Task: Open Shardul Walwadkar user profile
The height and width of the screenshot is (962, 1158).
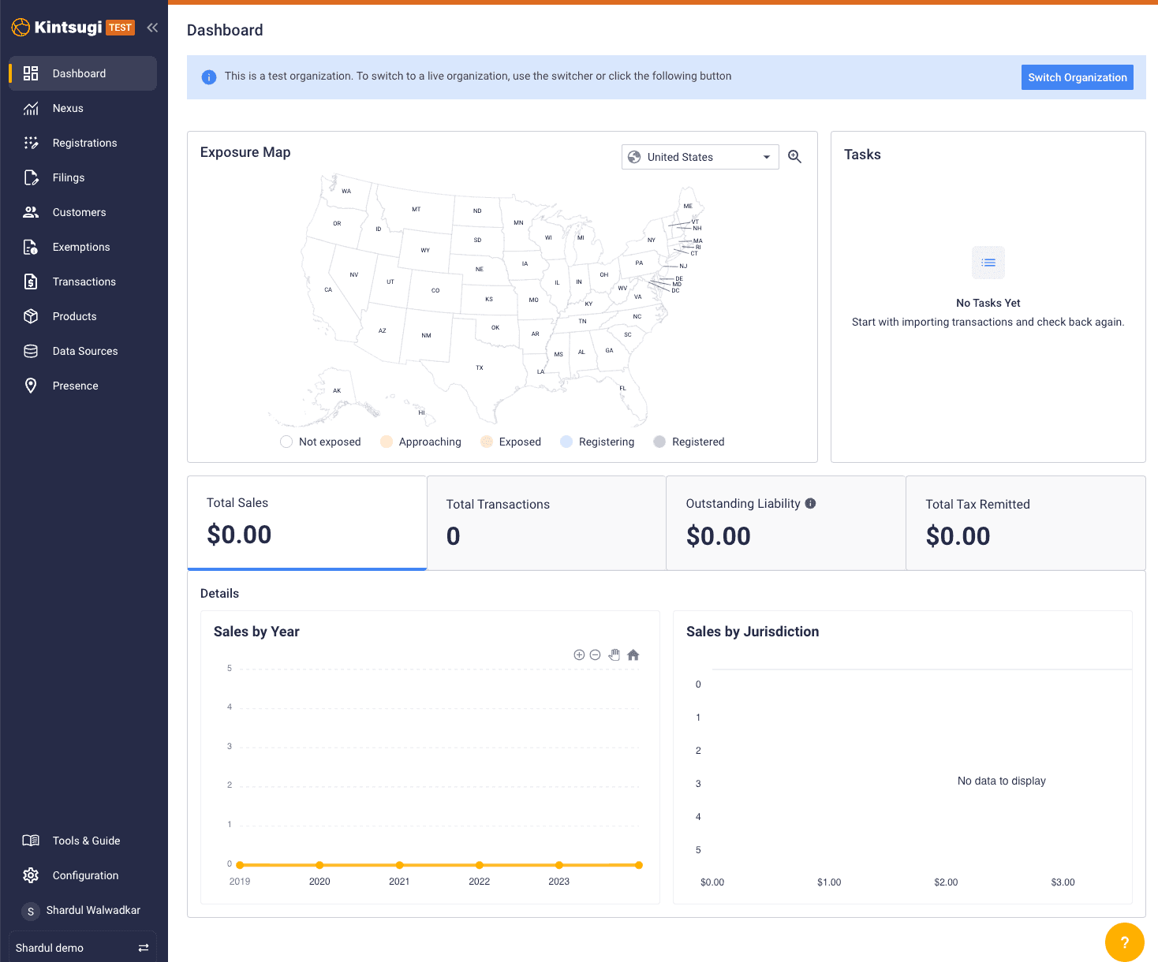Action: (83, 910)
